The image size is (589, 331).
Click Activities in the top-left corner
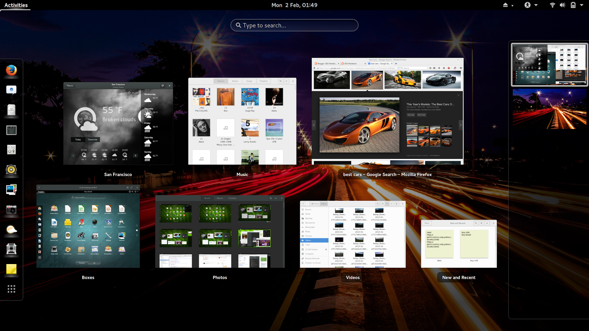(x=15, y=5)
